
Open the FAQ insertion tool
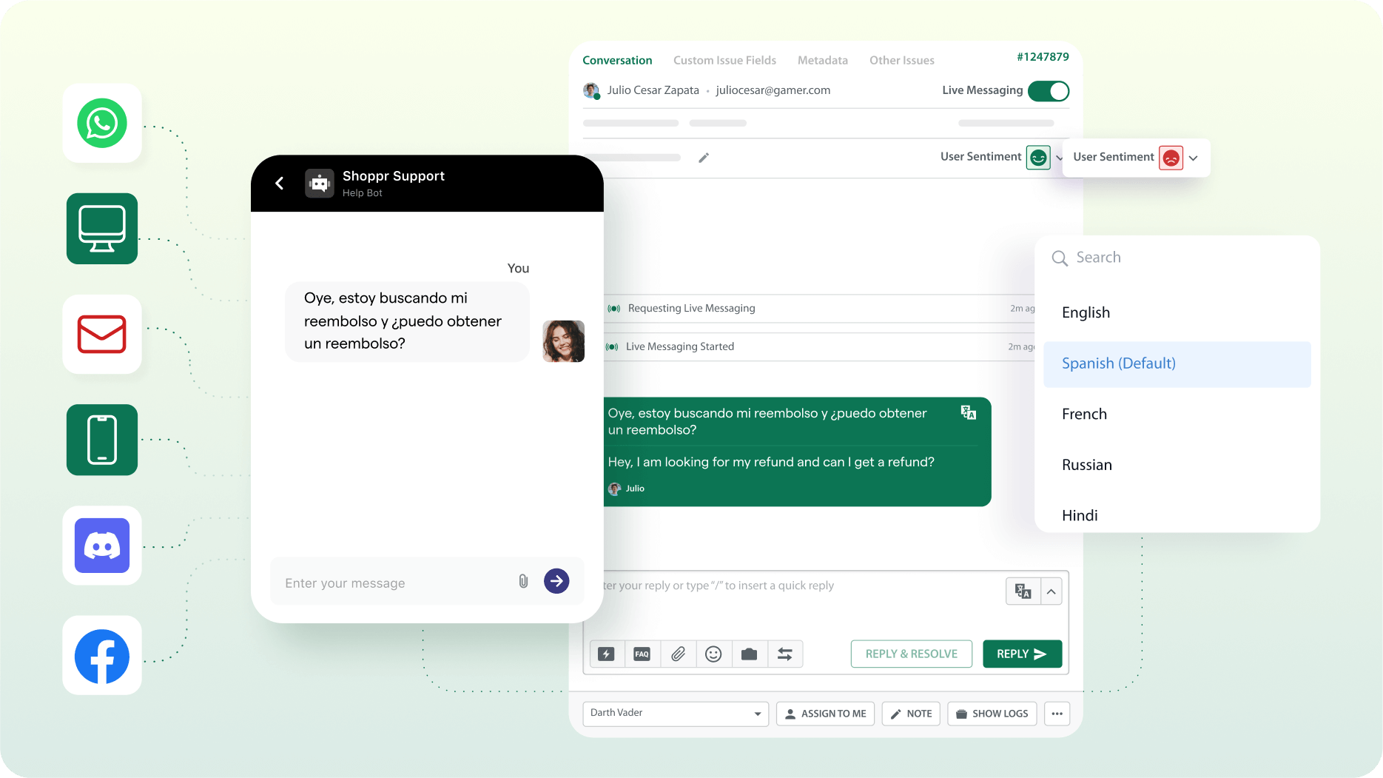pyautogui.click(x=642, y=654)
